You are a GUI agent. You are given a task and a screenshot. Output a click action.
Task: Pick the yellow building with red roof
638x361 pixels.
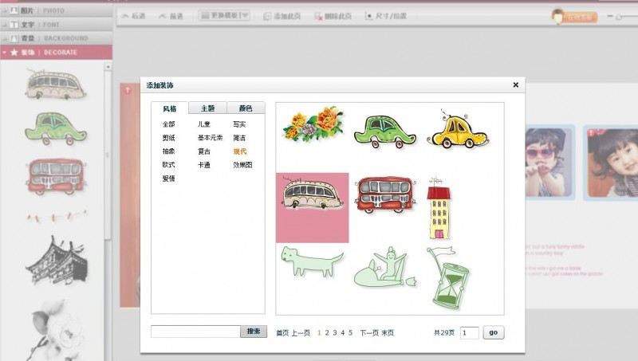click(x=439, y=210)
